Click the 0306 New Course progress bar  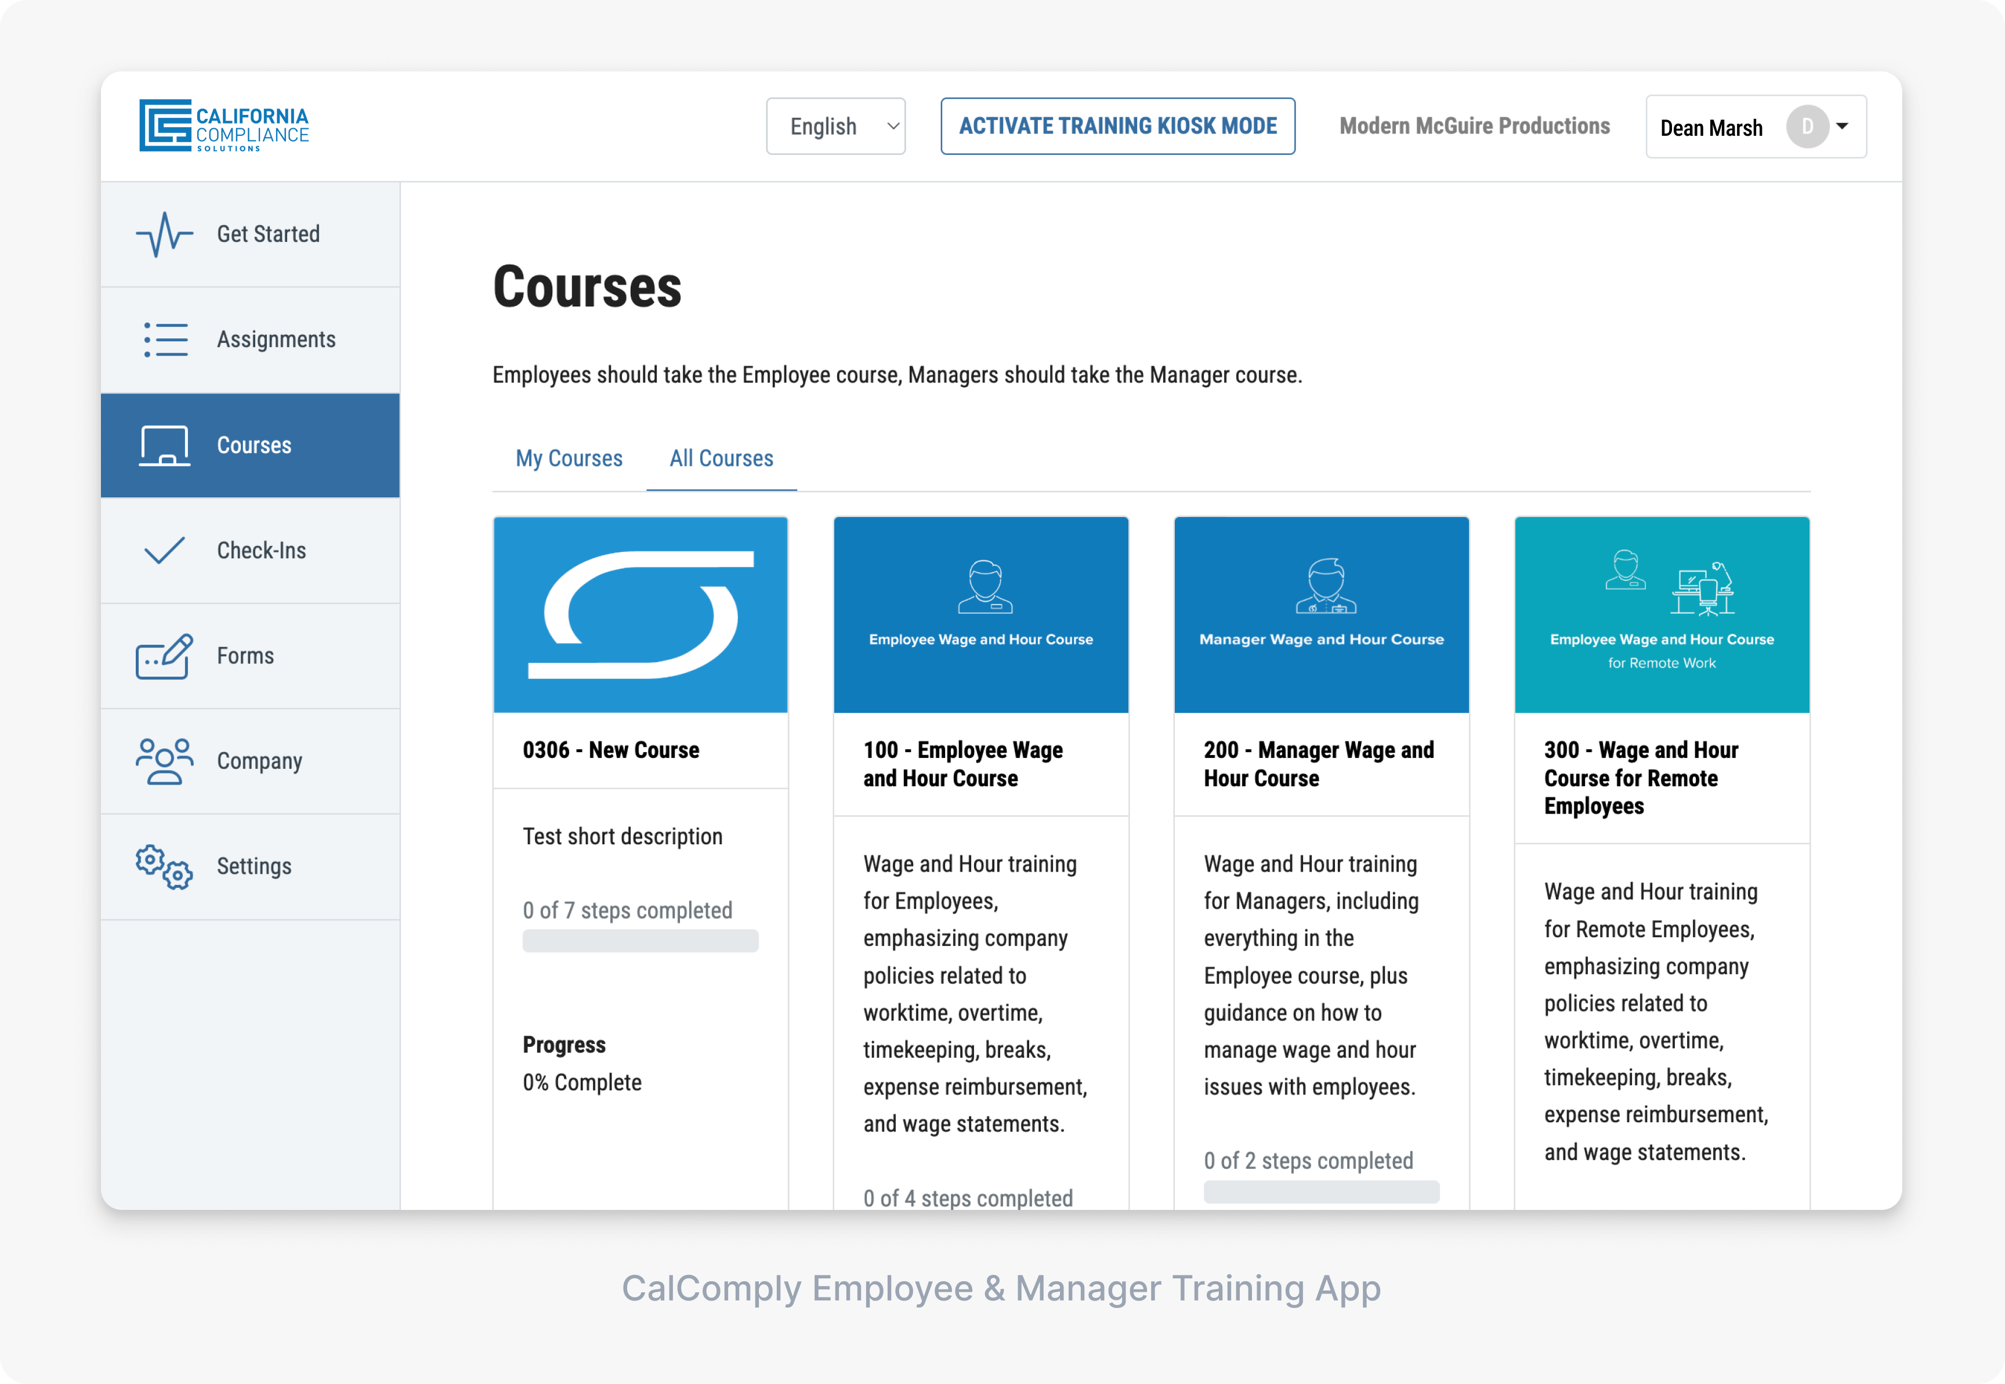[640, 941]
